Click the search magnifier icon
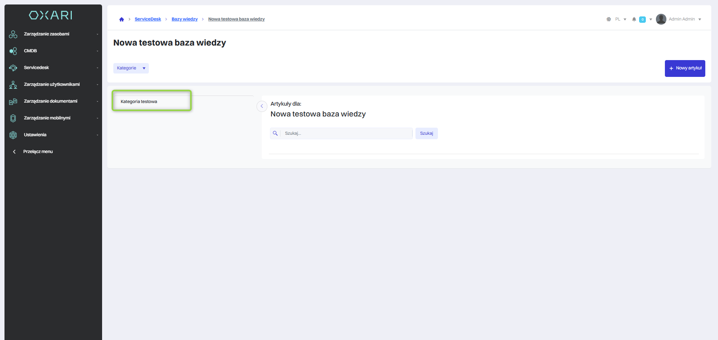 (x=275, y=133)
